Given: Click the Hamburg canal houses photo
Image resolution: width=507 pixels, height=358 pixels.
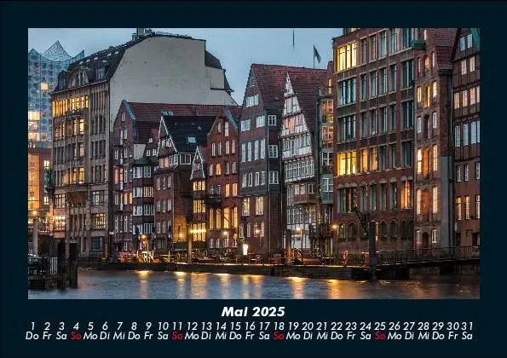Looking at the screenshot, I should (254, 164).
